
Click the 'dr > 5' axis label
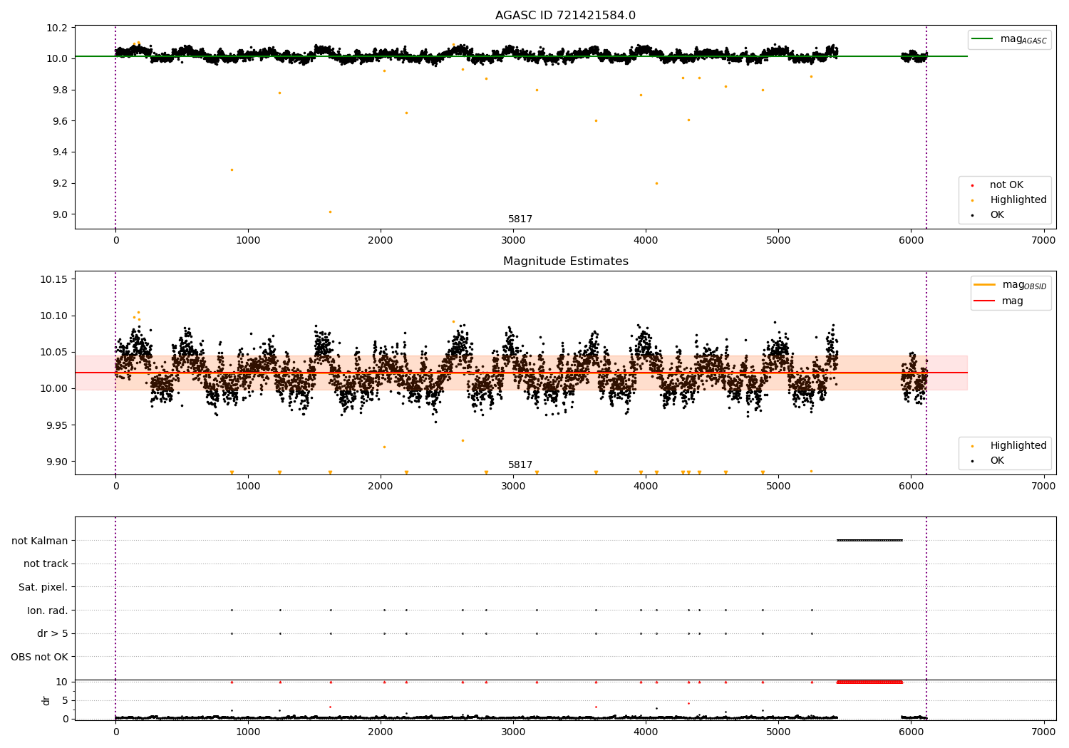53,633
